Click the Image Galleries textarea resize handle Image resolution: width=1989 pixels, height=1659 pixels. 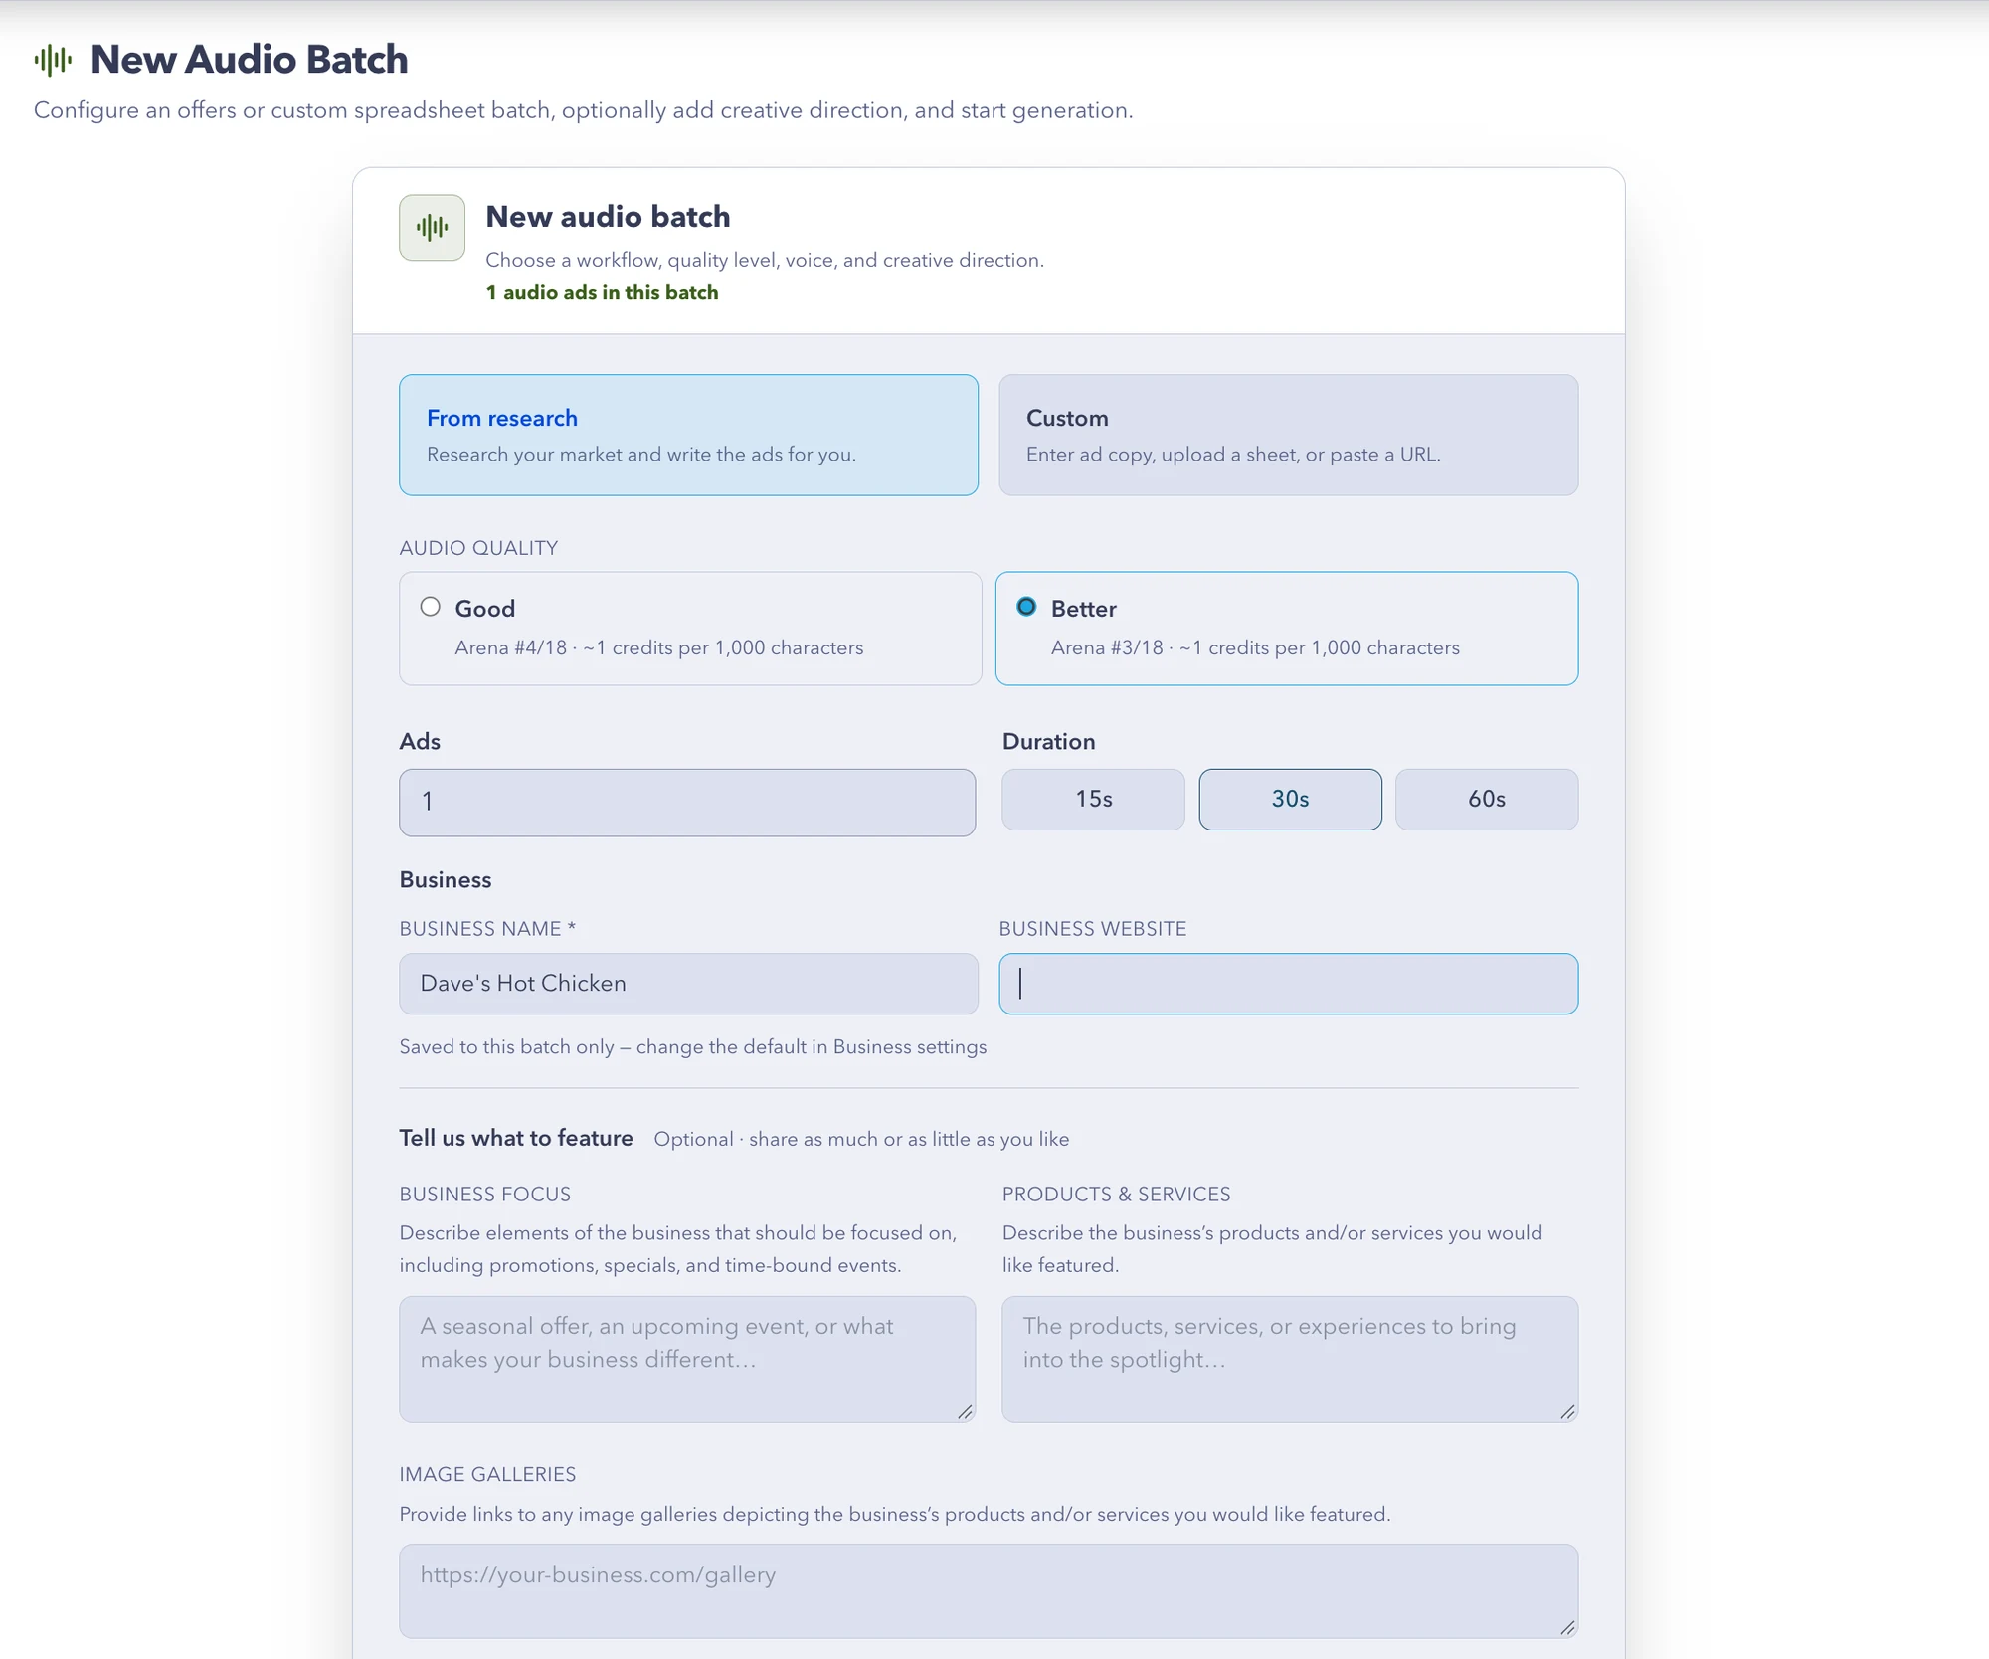pos(1567,1627)
